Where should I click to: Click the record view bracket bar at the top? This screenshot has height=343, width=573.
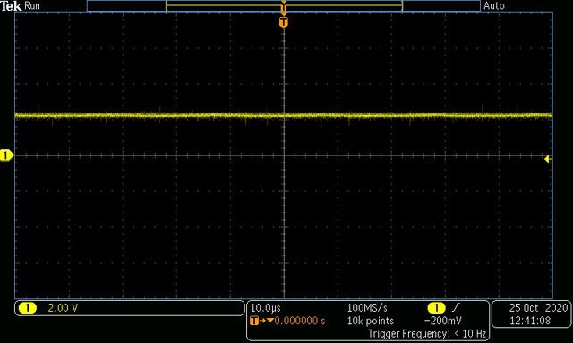click(284, 6)
